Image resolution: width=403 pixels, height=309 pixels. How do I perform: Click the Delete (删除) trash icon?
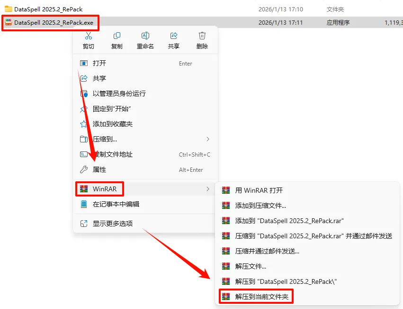[x=202, y=36]
